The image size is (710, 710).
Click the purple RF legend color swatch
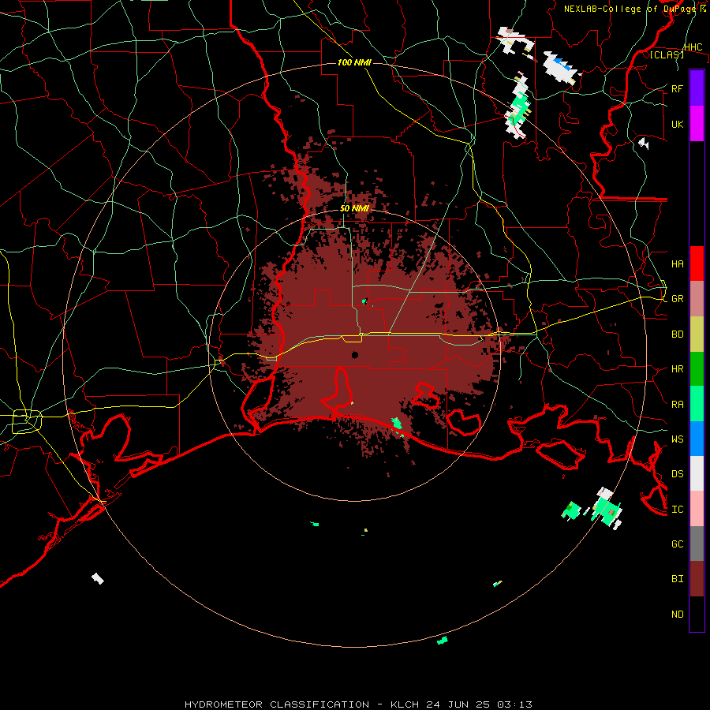[x=697, y=88]
